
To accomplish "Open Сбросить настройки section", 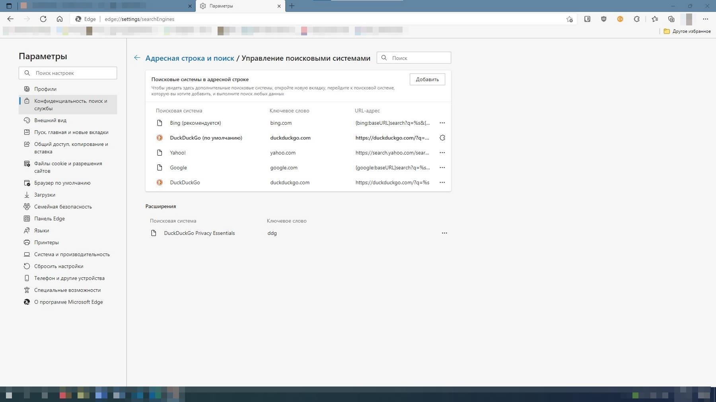I will (x=68, y=266).
